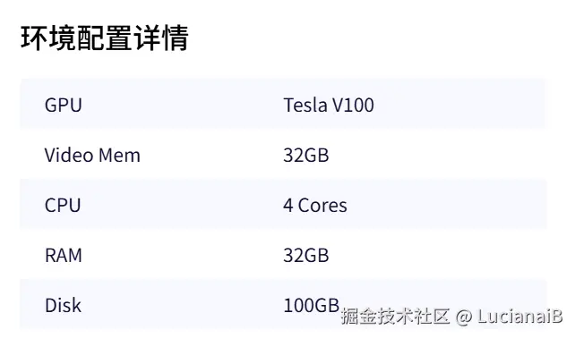Select the GPU row label
The width and height of the screenshot is (575, 338).
click(63, 106)
